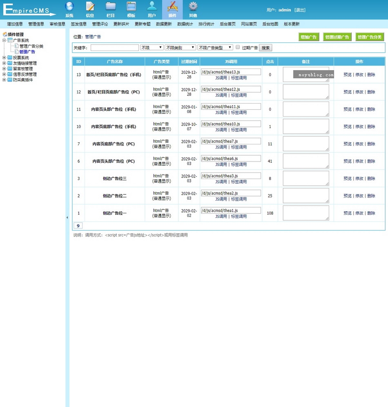Click the 关键字 search input field
Screen dimensions: 388x407
click(114, 48)
